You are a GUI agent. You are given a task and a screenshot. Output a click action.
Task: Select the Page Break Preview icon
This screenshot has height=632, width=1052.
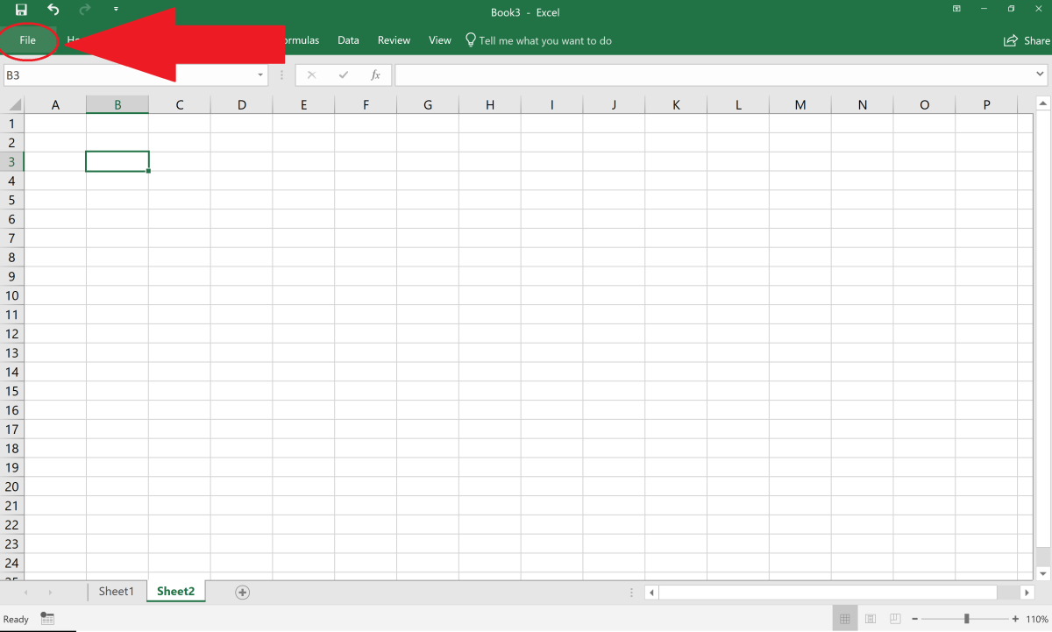(x=894, y=618)
